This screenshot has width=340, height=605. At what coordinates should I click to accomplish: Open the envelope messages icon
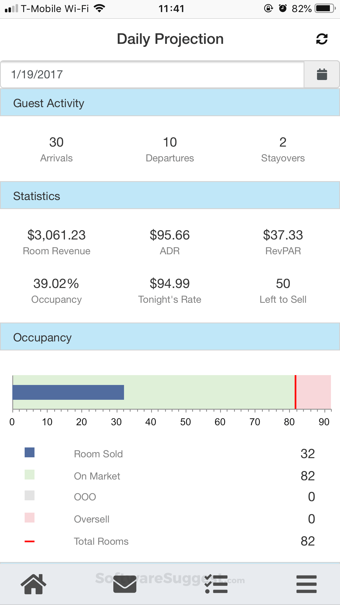(125, 584)
